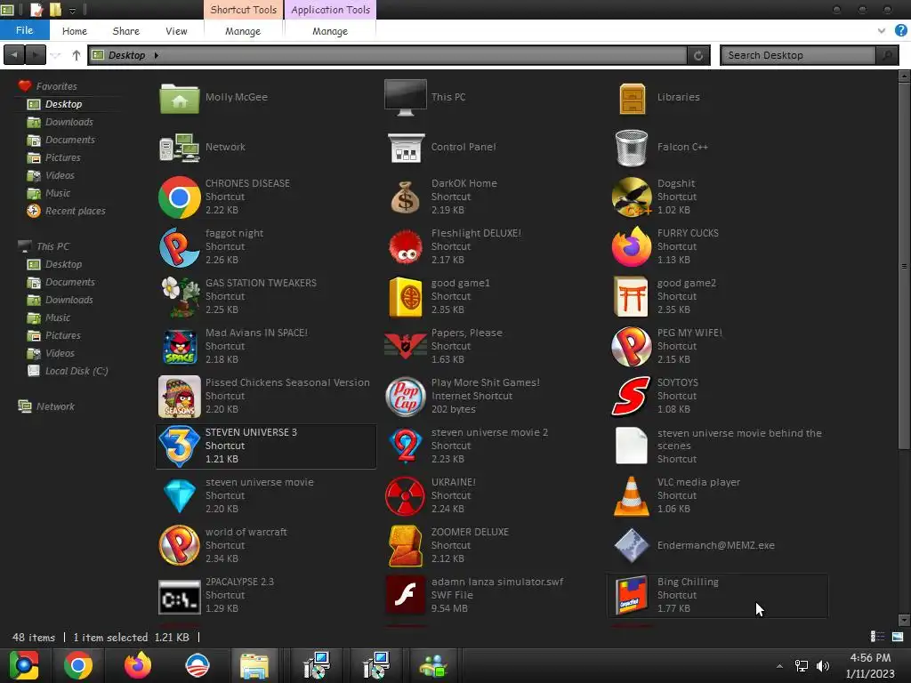Select the Fleshlight DELUXE! red fuzzy icon
Viewport: 911px width, 683px height.
(406, 247)
